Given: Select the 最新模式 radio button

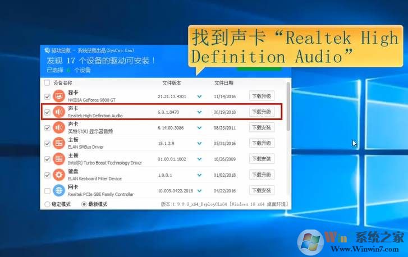Looking at the screenshot, I should click(x=84, y=204).
